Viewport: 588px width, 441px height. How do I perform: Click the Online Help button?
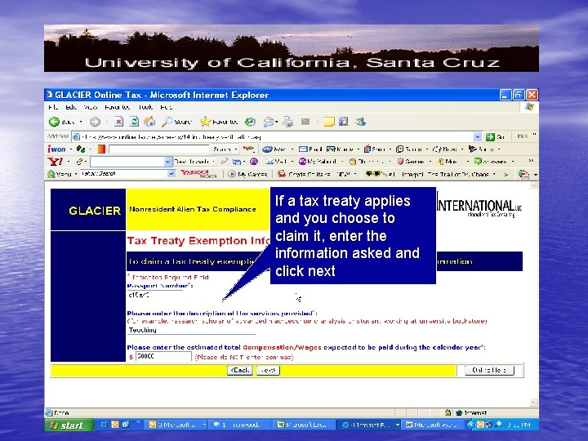489,370
